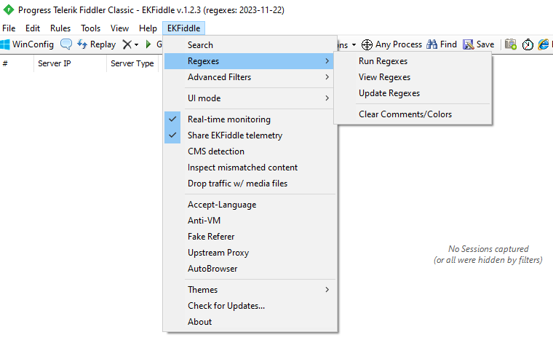Open the UI mode submenu
553x343 pixels.
(250, 98)
